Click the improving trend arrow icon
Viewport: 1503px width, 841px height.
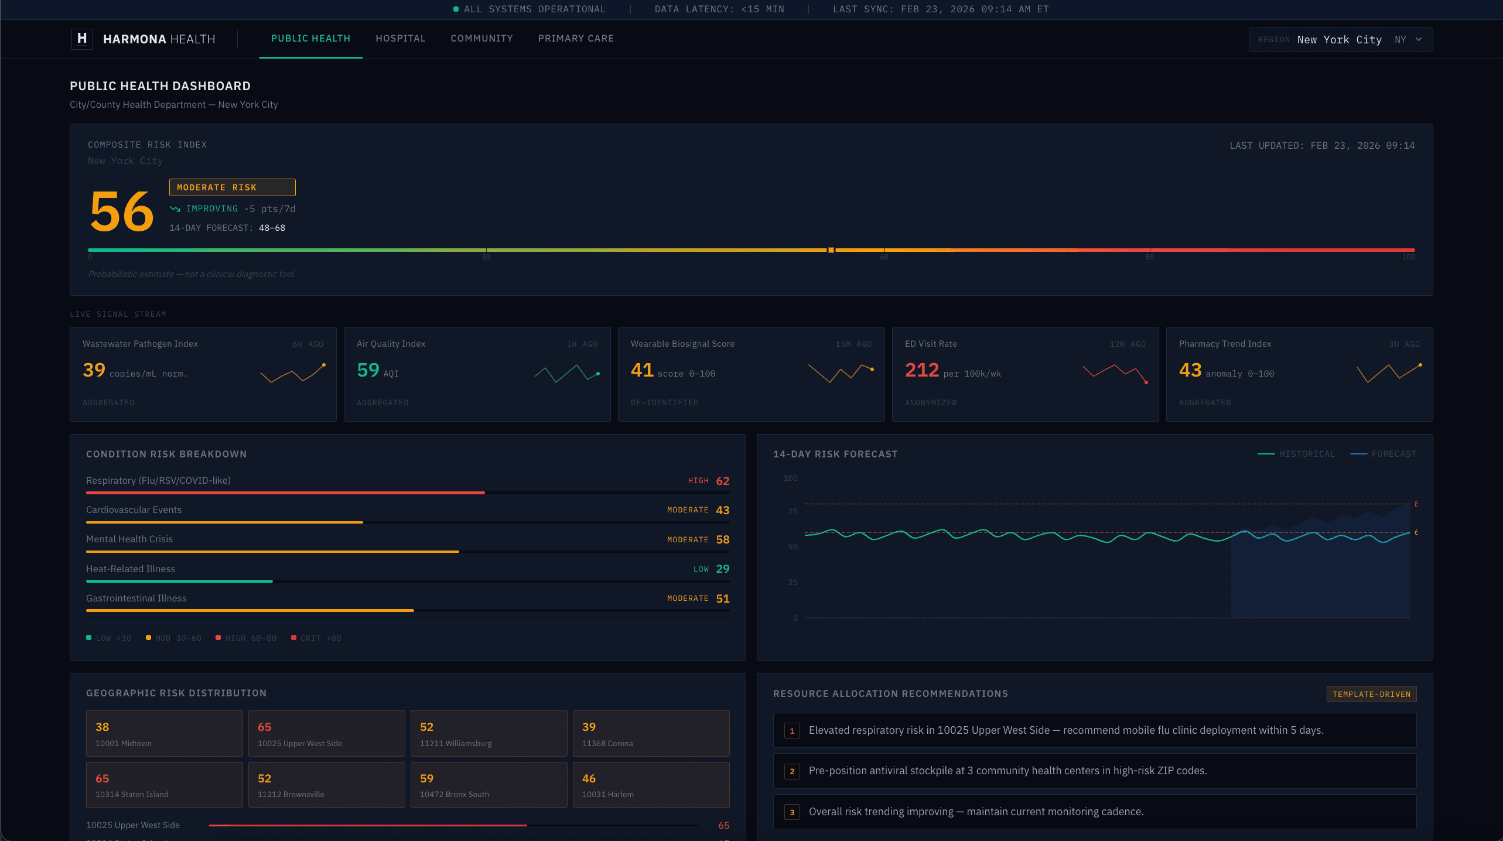click(175, 209)
